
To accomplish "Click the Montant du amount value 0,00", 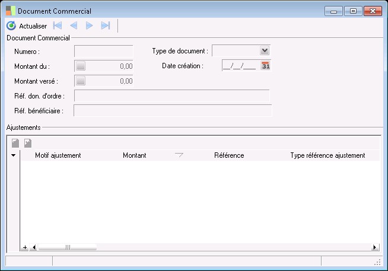I will (x=126, y=66).
